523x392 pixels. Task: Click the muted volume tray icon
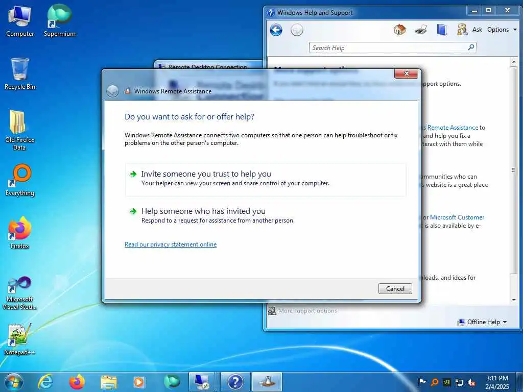coord(471,382)
